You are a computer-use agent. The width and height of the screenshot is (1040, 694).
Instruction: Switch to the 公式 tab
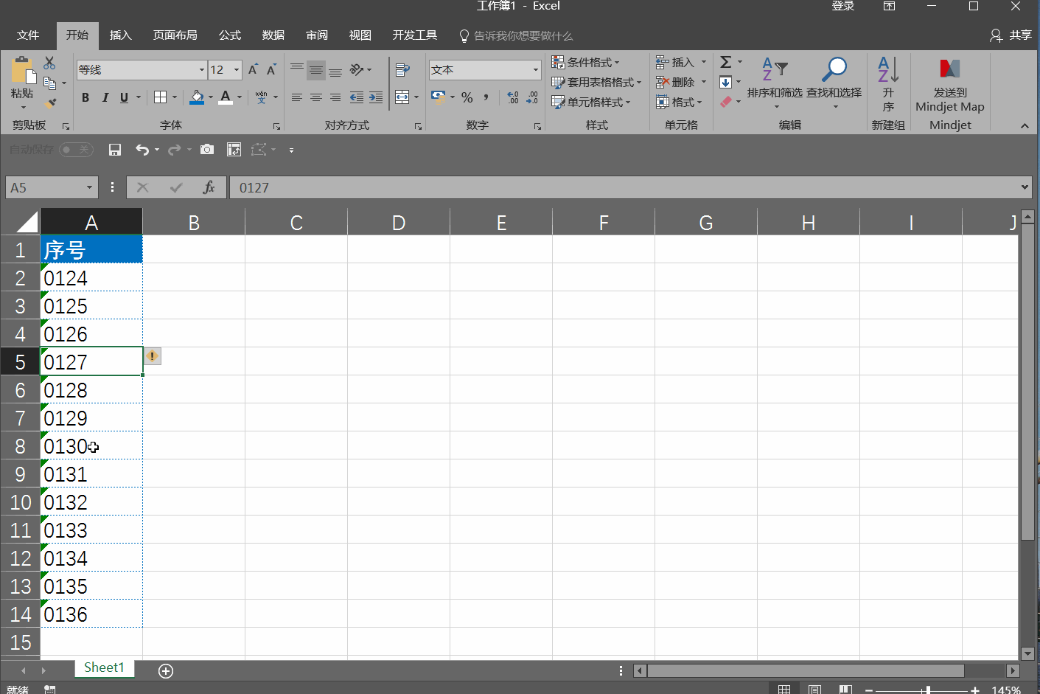[229, 35]
